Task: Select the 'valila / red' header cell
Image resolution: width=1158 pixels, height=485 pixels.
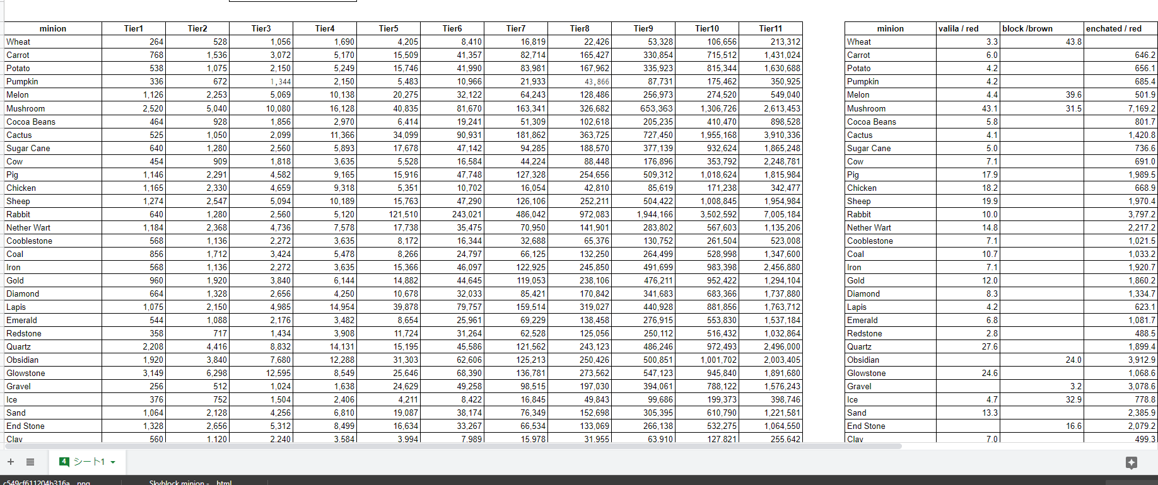Action: point(968,28)
